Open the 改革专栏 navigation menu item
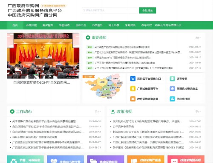 point(147,25)
